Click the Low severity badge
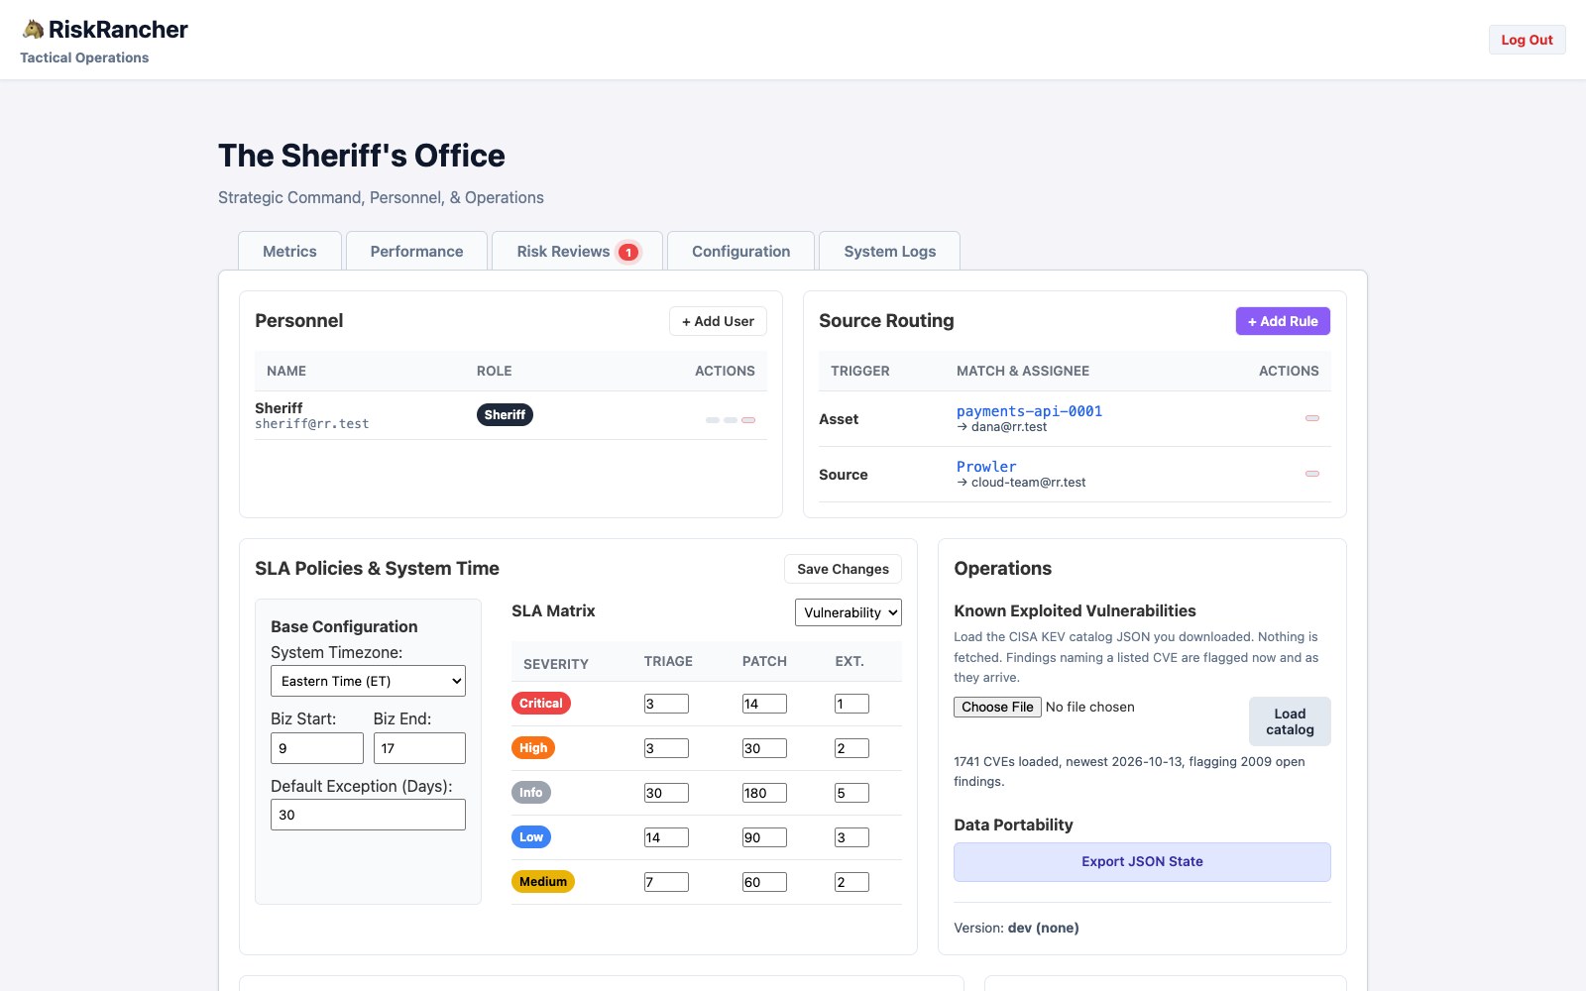 (x=531, y=837)
